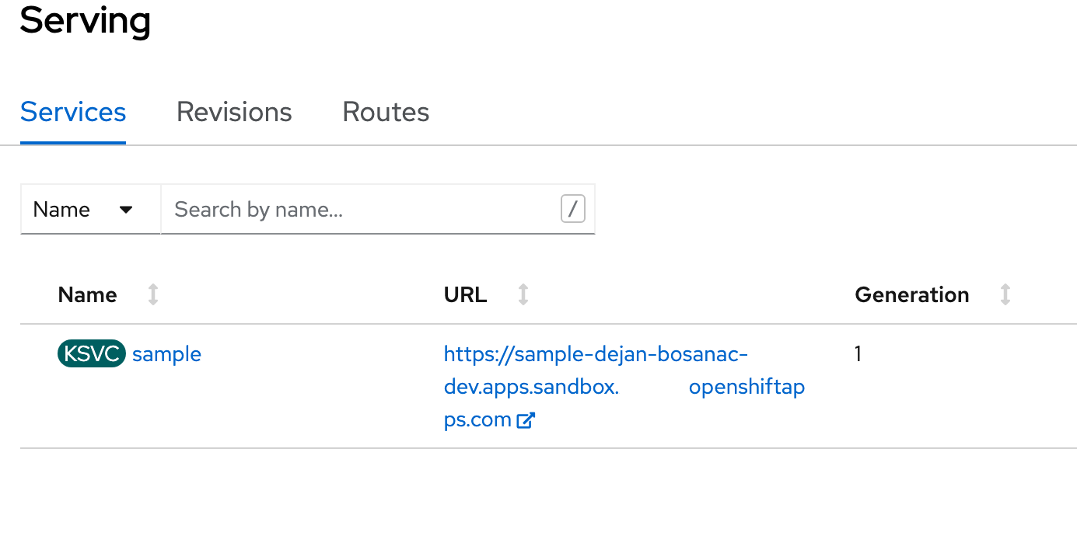
Task: Click the Generation column header label
Action: click(912, 294)
